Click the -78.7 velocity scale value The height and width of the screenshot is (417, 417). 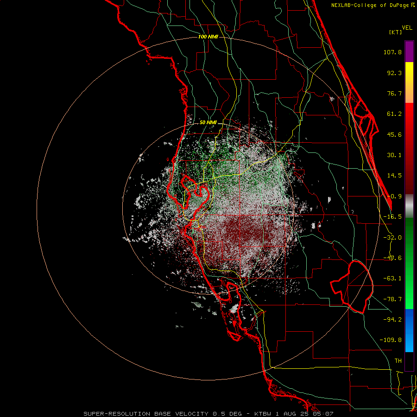[x=392, y=299]
